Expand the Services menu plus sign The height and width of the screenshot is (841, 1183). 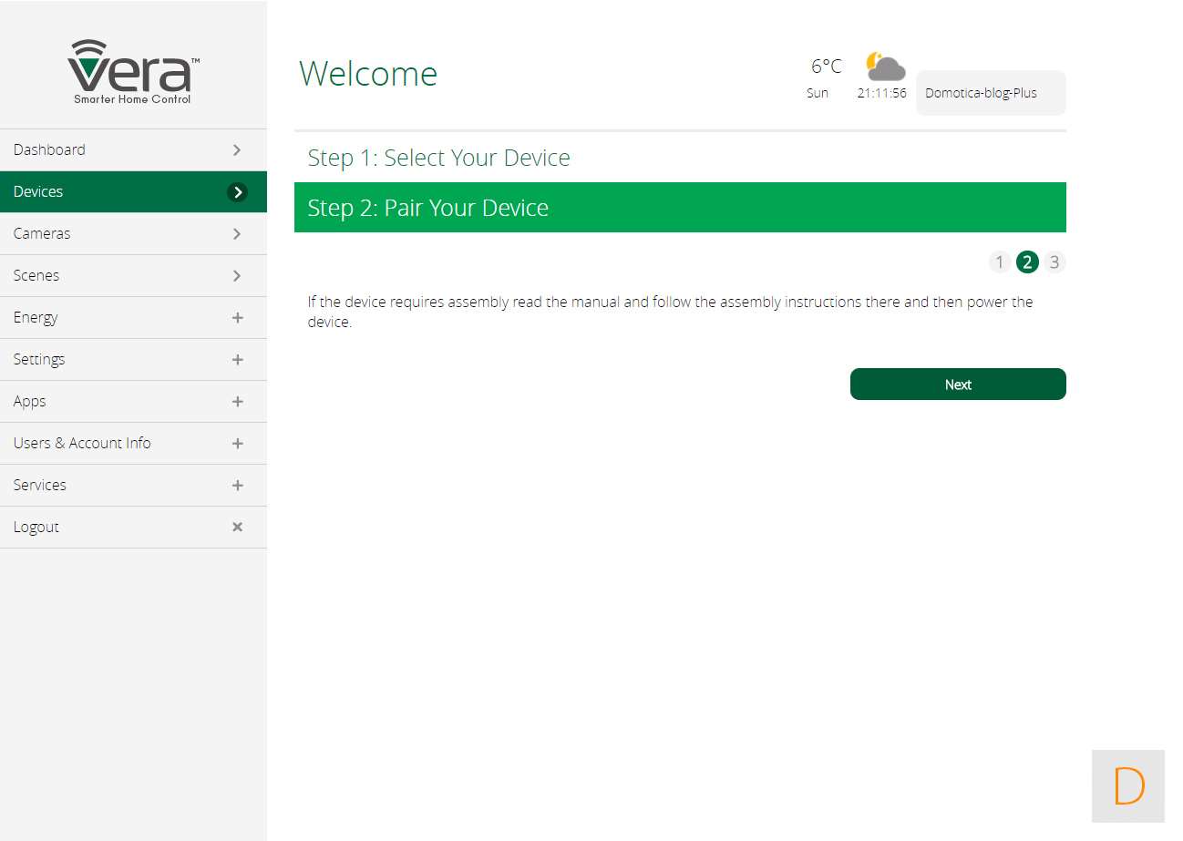pos(237,486)
